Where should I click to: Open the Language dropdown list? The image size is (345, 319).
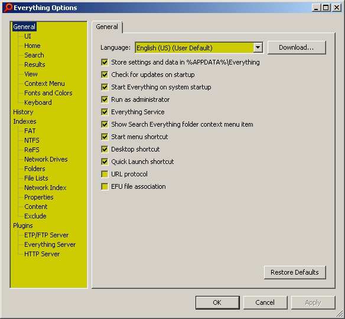pos(258,47)
